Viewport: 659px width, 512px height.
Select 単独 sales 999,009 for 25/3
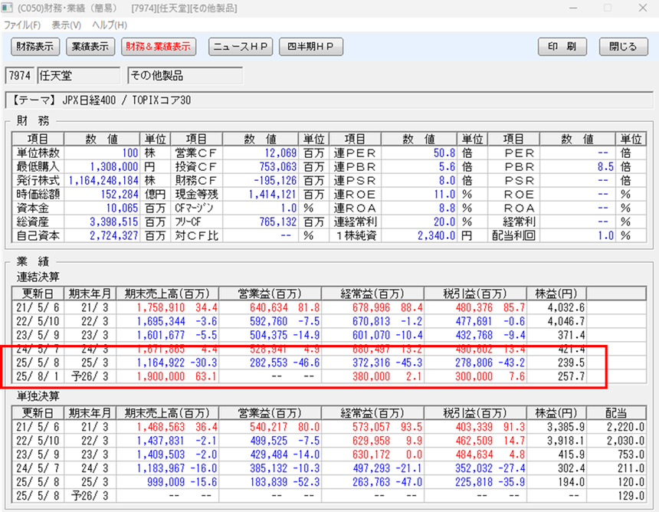(x=166, y=482)
